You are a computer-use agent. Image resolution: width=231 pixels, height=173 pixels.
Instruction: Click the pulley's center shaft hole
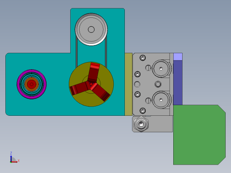pos(91,29)
